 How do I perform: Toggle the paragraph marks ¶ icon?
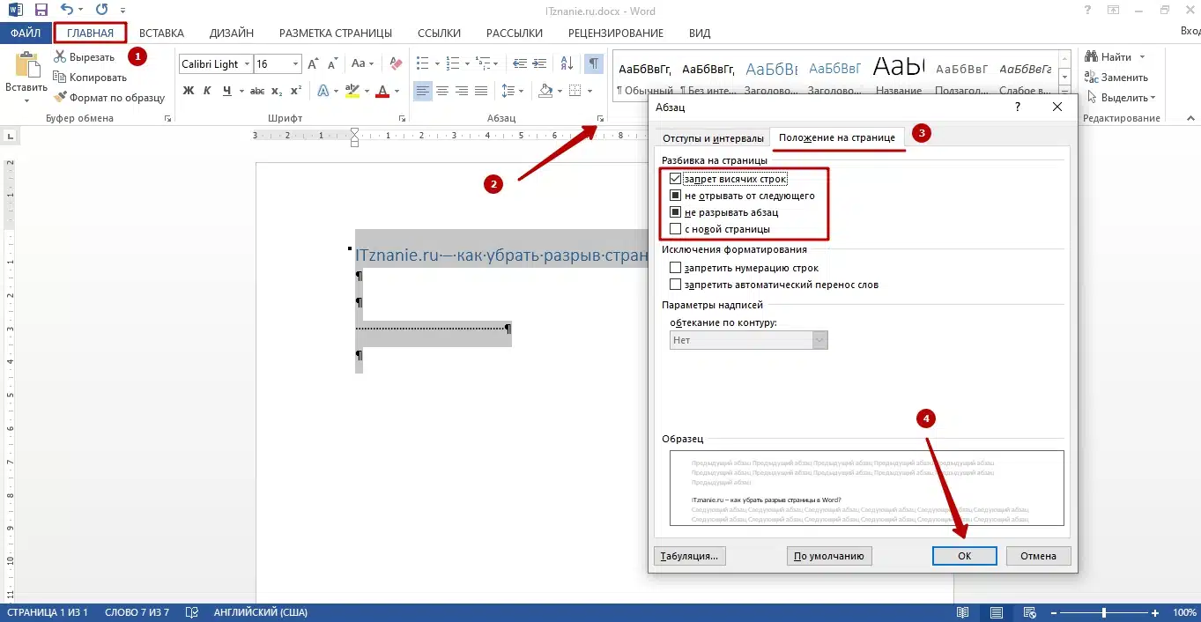pyautogui.click(x=594, y=64)
